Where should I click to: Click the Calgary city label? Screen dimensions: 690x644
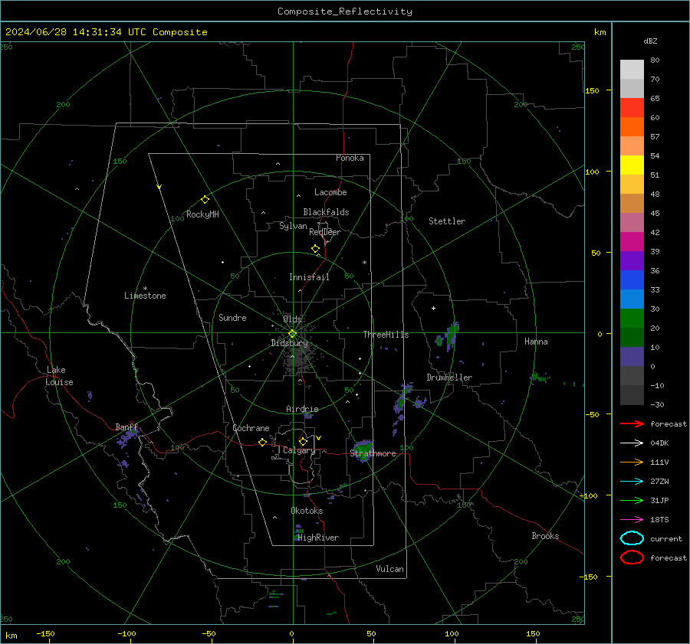[299, 450]
